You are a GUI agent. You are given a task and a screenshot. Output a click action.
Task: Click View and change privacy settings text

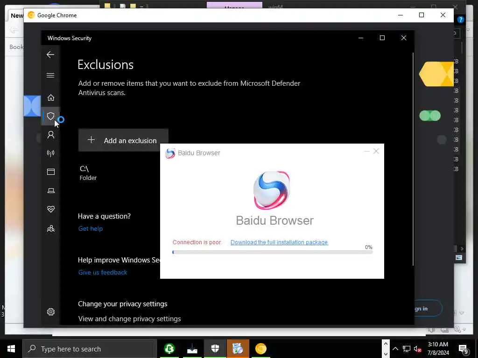(x=130, y=319)
